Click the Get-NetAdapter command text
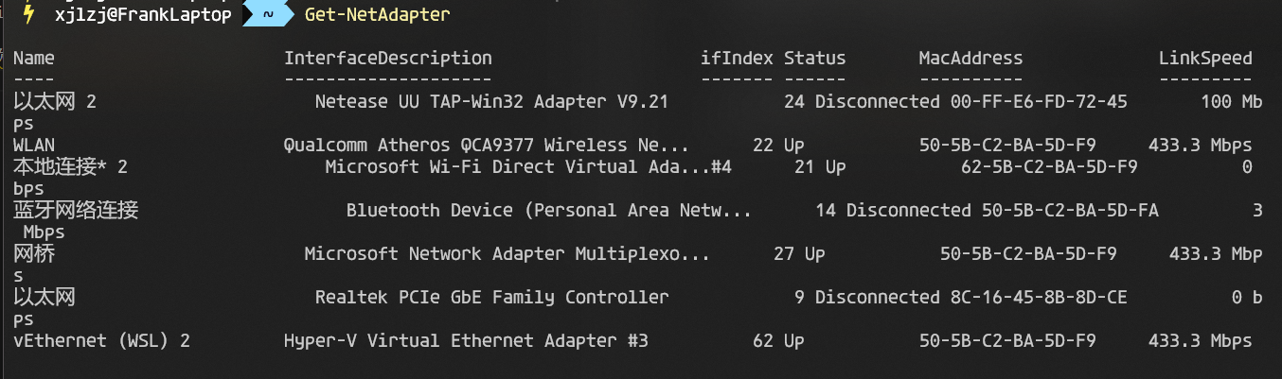 tap(377, 15)
